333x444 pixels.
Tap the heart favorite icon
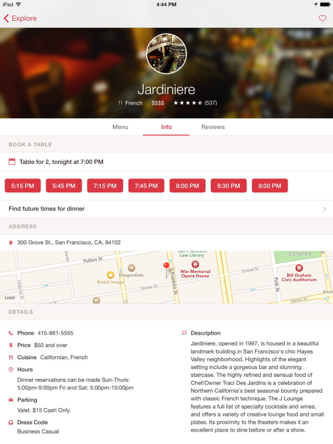tap(323, 18)
